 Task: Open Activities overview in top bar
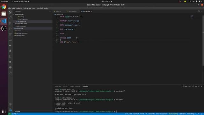click(4, 1)
